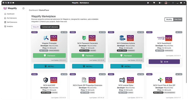Select the Show All filter

click(36, 27)
